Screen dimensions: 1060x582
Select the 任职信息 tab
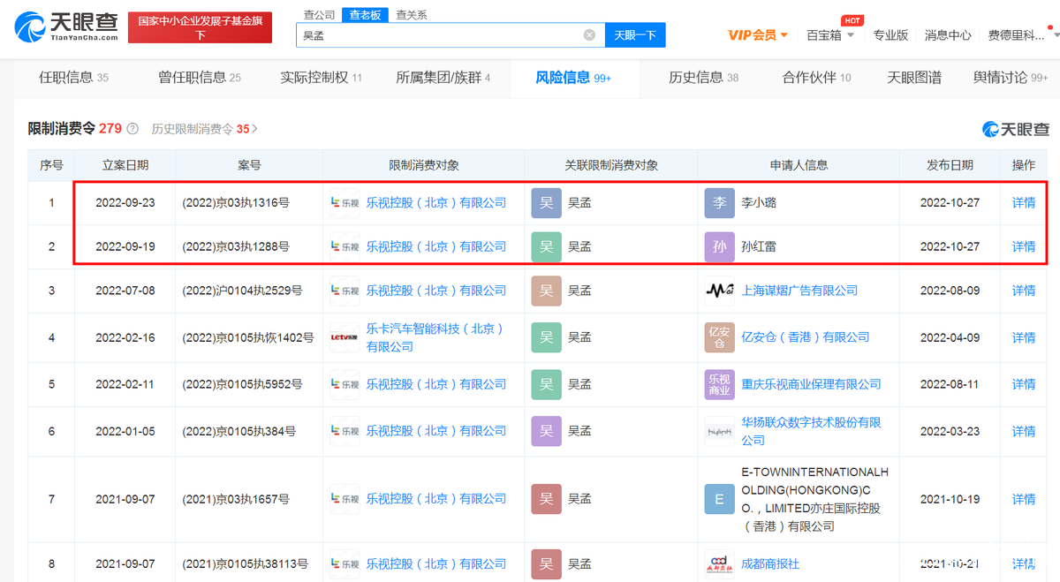coord(73,78)
